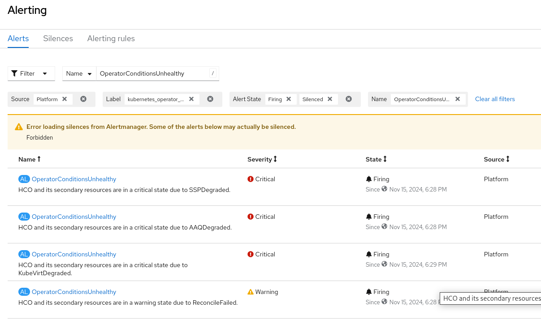Switch to the Silences tab
Image resolution: width=541 pixels, height=328 pixels.
(58, 38)
